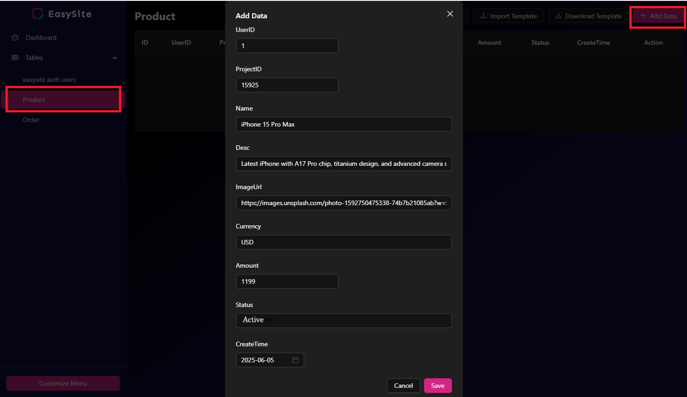Click the plus icon on Add Data
The image size is (687, 397).
(643, 16)
